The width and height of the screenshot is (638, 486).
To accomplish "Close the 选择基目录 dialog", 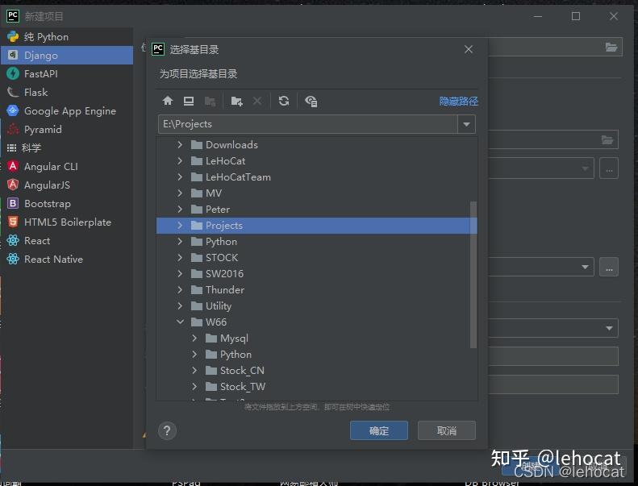I will tap(469, 49).
